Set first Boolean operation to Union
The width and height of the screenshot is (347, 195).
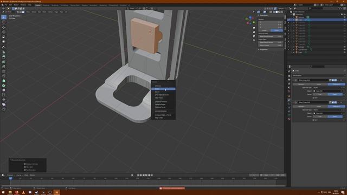(319, 84)
